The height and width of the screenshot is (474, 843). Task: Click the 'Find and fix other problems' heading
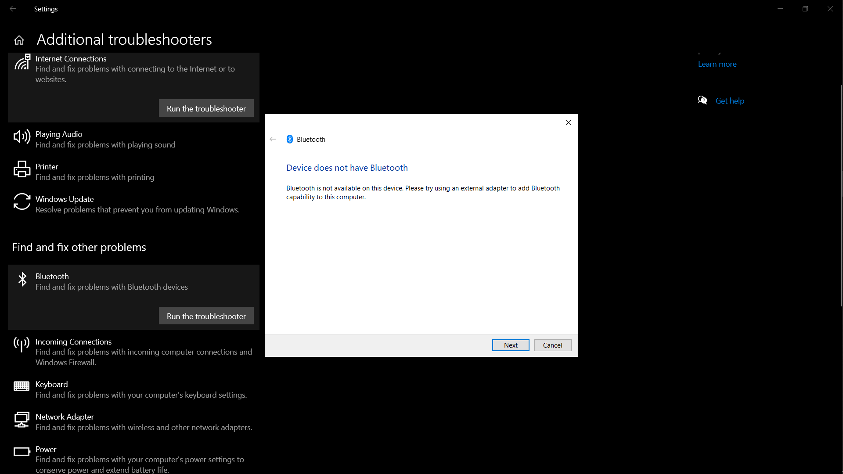tap(79, 247)
